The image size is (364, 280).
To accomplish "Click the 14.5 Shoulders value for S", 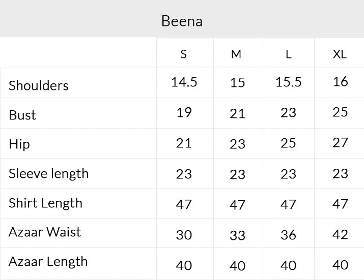I will 184,82.
